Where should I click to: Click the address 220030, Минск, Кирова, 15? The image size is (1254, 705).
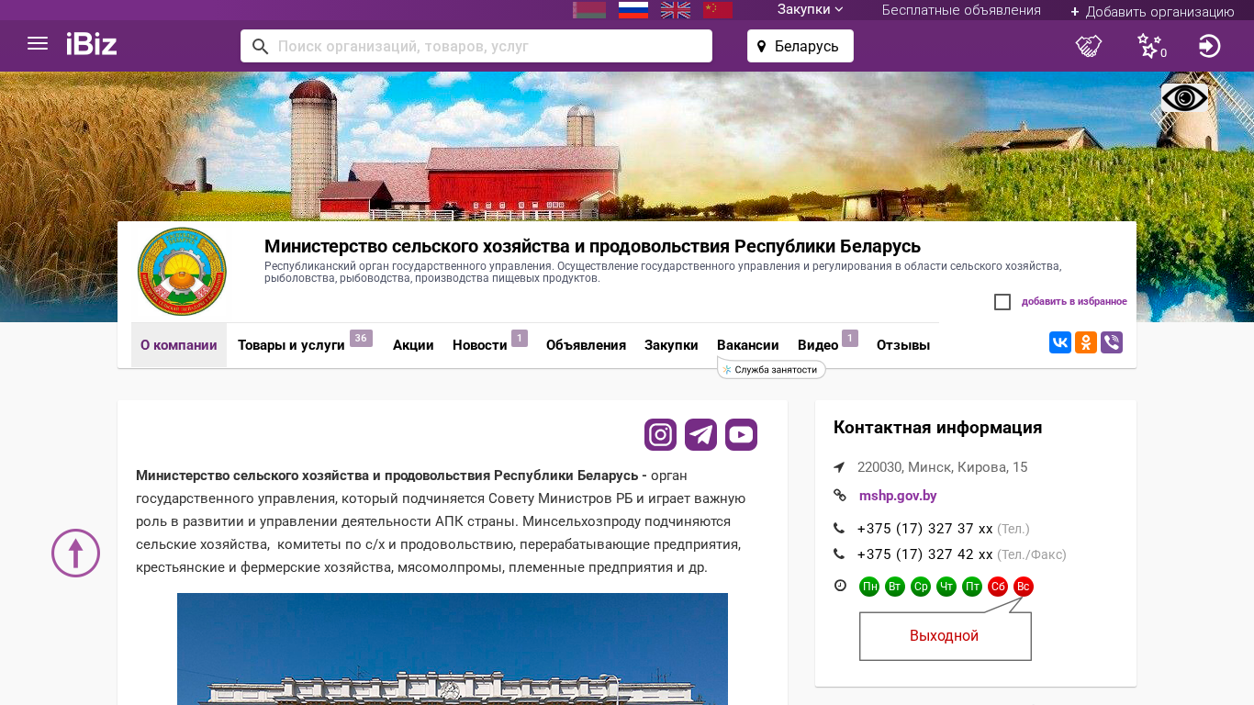click(942, 467)
